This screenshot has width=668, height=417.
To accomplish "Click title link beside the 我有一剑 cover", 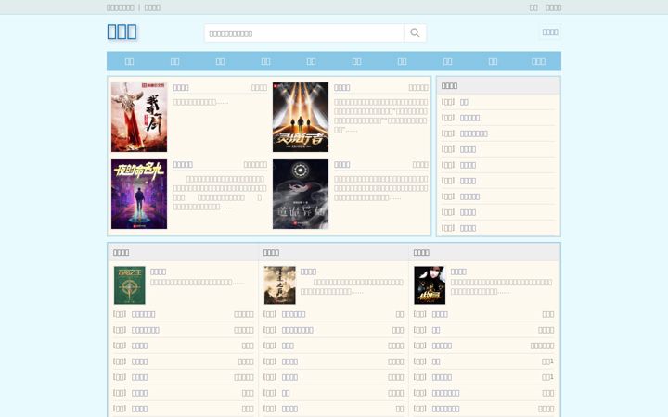I will pyautogui.click(x=181, y=88).
